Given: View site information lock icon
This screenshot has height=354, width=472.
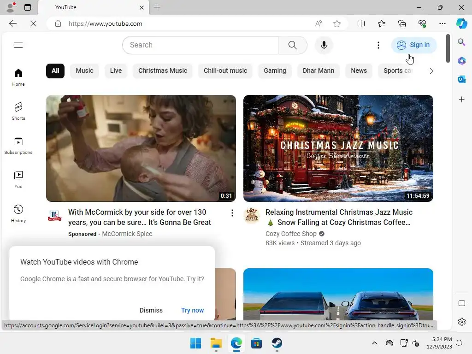Looking at the screenshot, I should point(58,24).
